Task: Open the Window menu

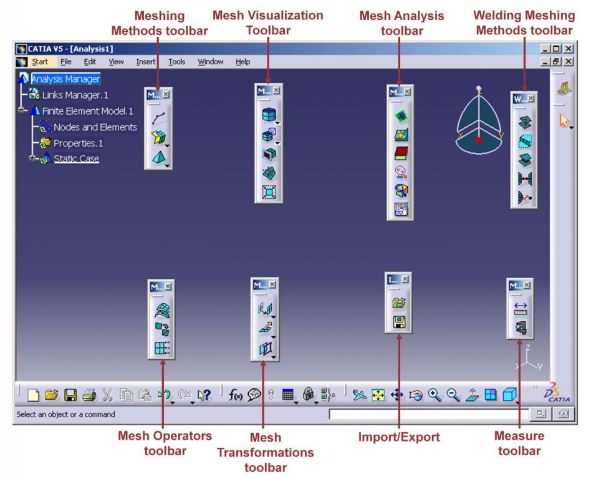Action: tap(210, 62)
